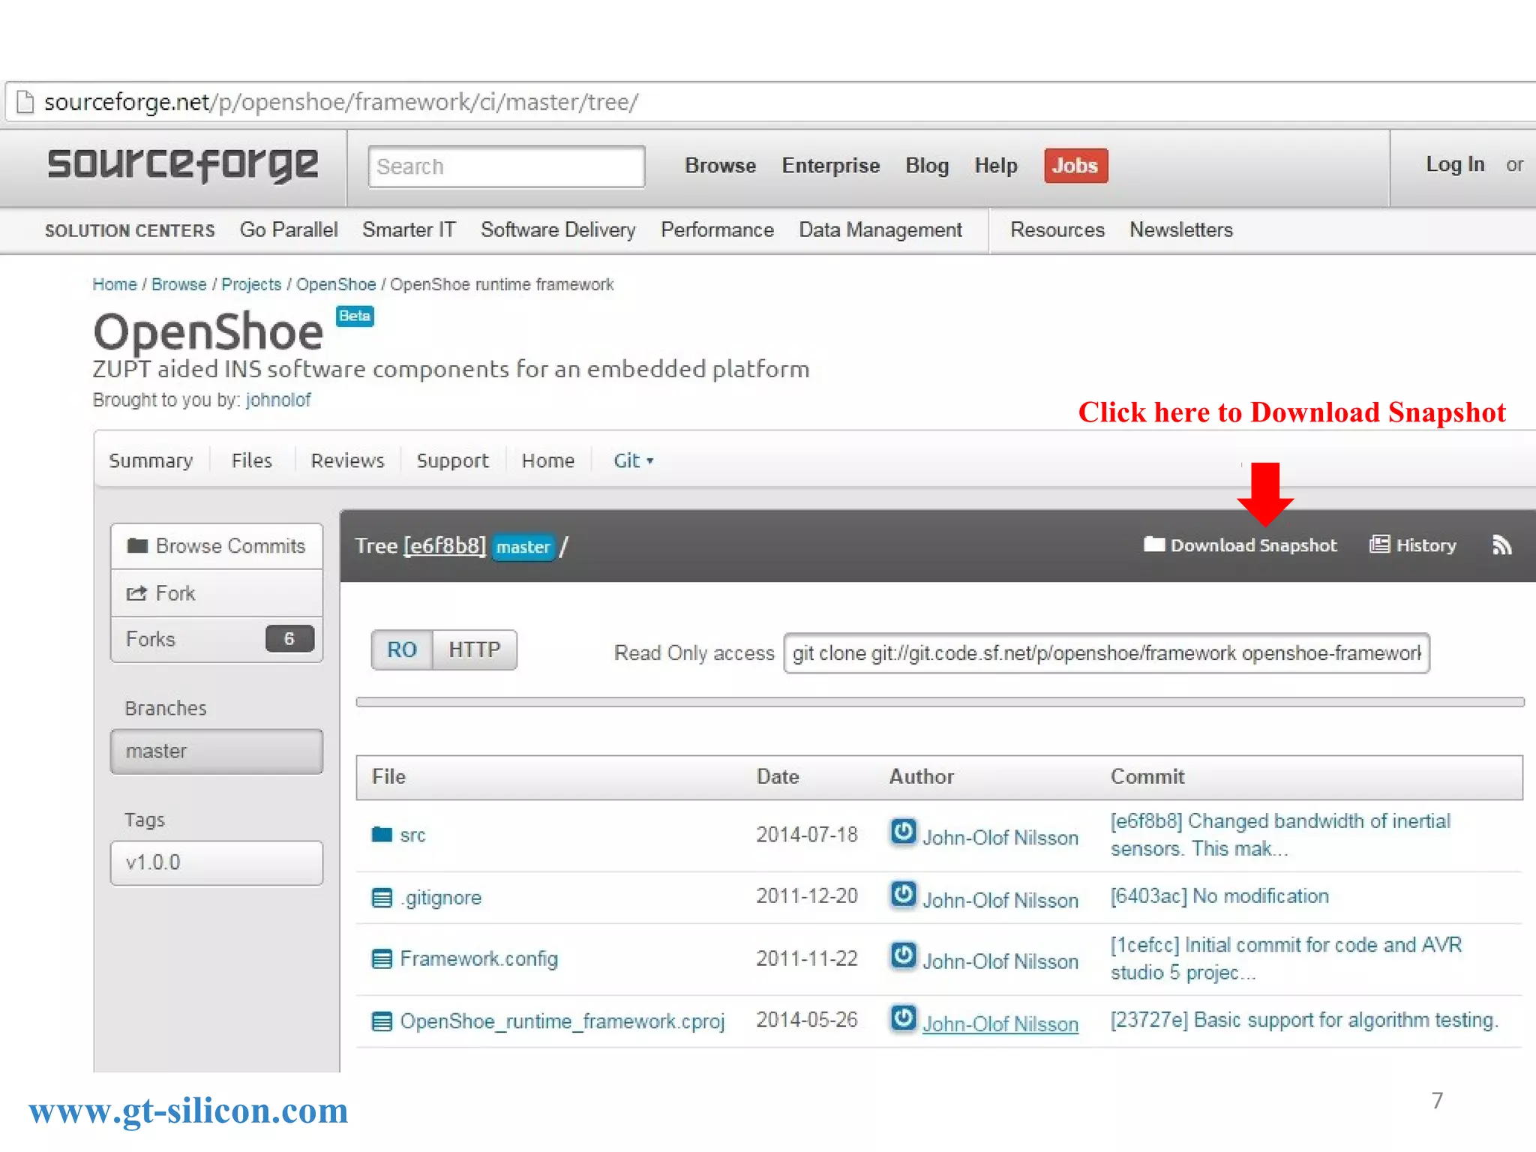Image resolution: width=1536 pixels, height=1152 pixels.
Task: Click author avatar icon in src row
Action: [x=903, y=831]
